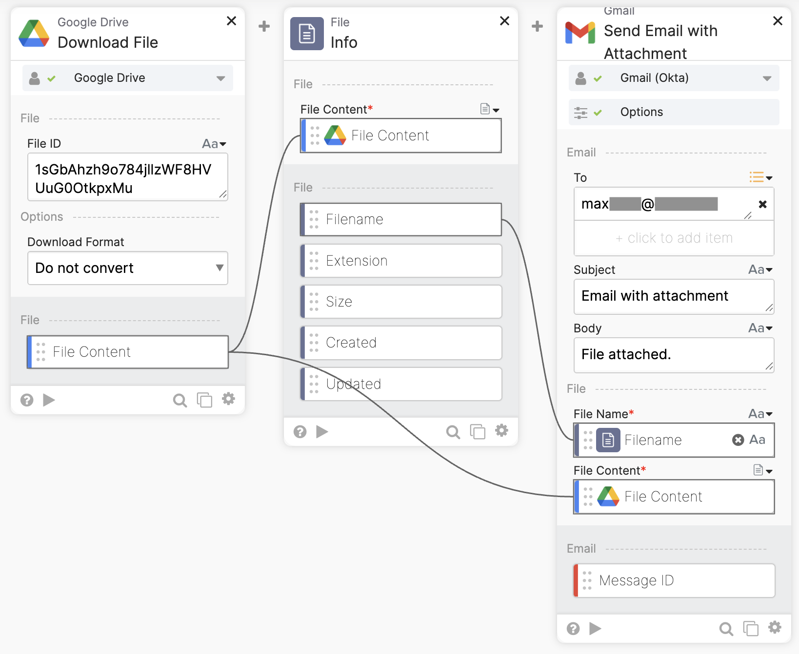Open gear settings of Send Email card

775,627
